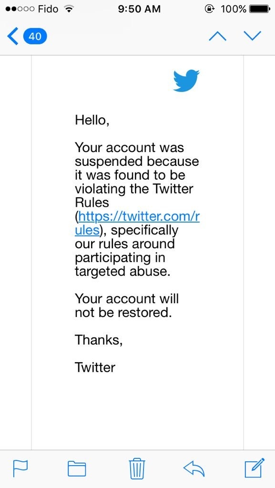
Task: Flag this email with the flag icon
Action: point(20,469)
